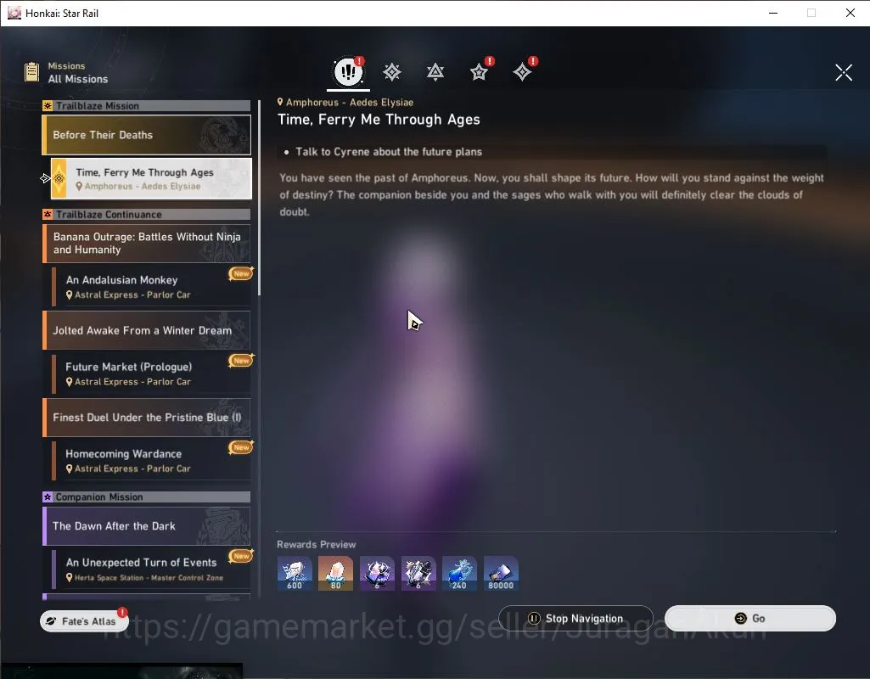Minimize the Honkai: Star Rail window
Screen dimensions: 870x679
coord(773,13)
